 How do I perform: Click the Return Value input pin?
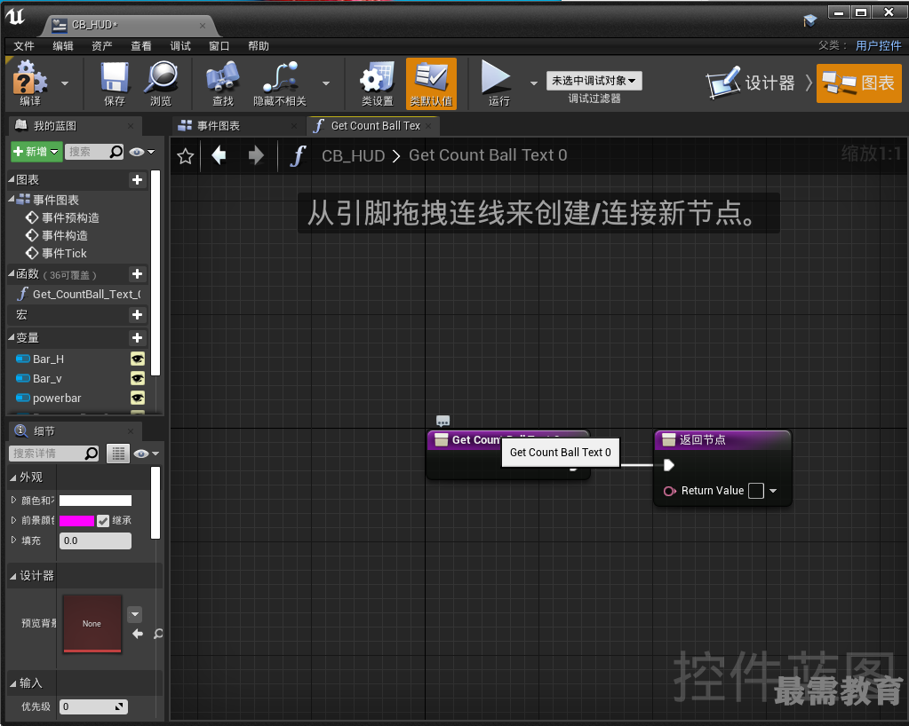(x=670, y=491)
